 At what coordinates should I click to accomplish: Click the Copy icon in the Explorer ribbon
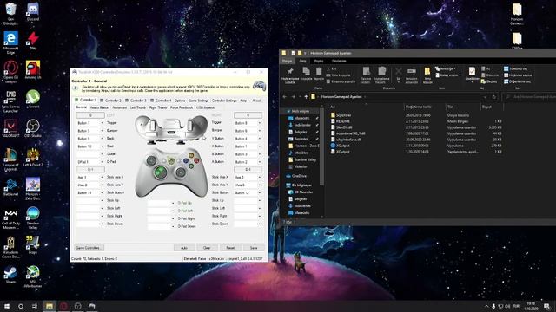(x=306, y=74)
